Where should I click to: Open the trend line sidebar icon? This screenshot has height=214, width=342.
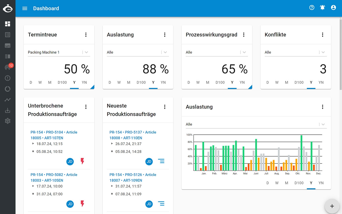tap(8, 100)
